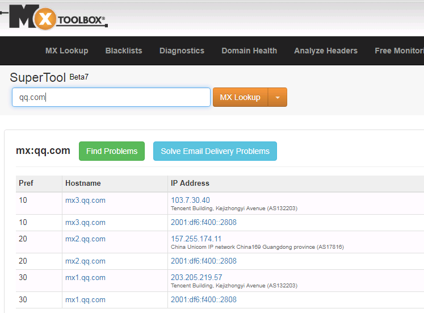This screenshot has height=313, width=424.
Task: Open IP address 203.205.219.57 link
Action: pyautogui.click(x=196, y=277)
